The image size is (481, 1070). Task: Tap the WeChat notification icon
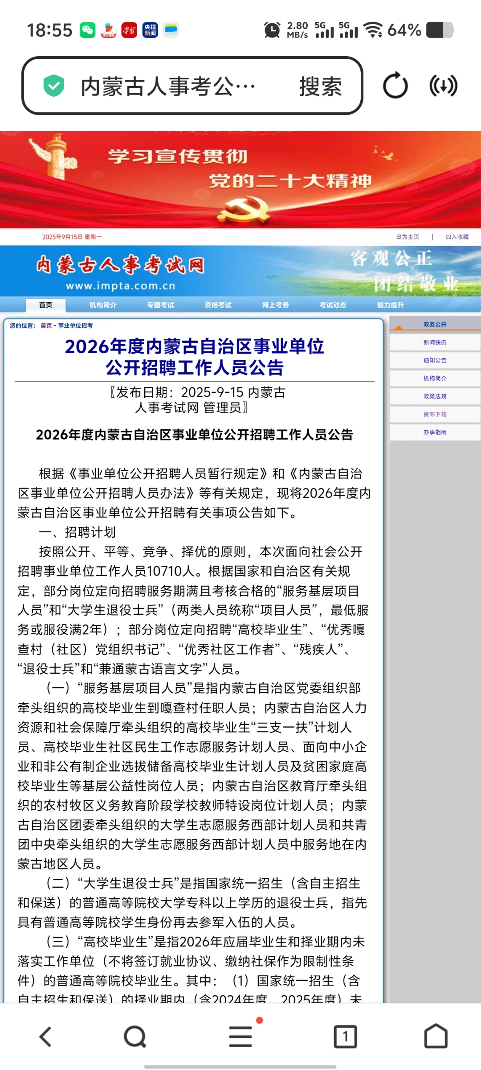click(87, 30)
